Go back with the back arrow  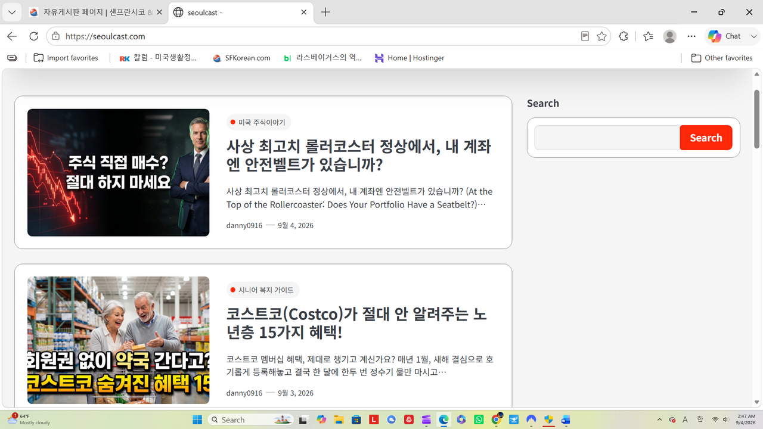(12, 36)
